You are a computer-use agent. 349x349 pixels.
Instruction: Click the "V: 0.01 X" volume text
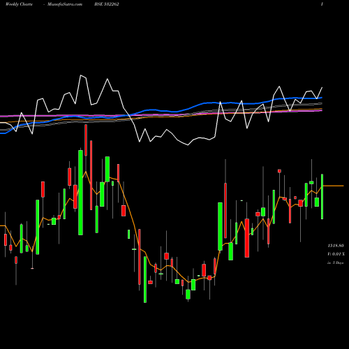pyautogui.click(x=336, y=254)
